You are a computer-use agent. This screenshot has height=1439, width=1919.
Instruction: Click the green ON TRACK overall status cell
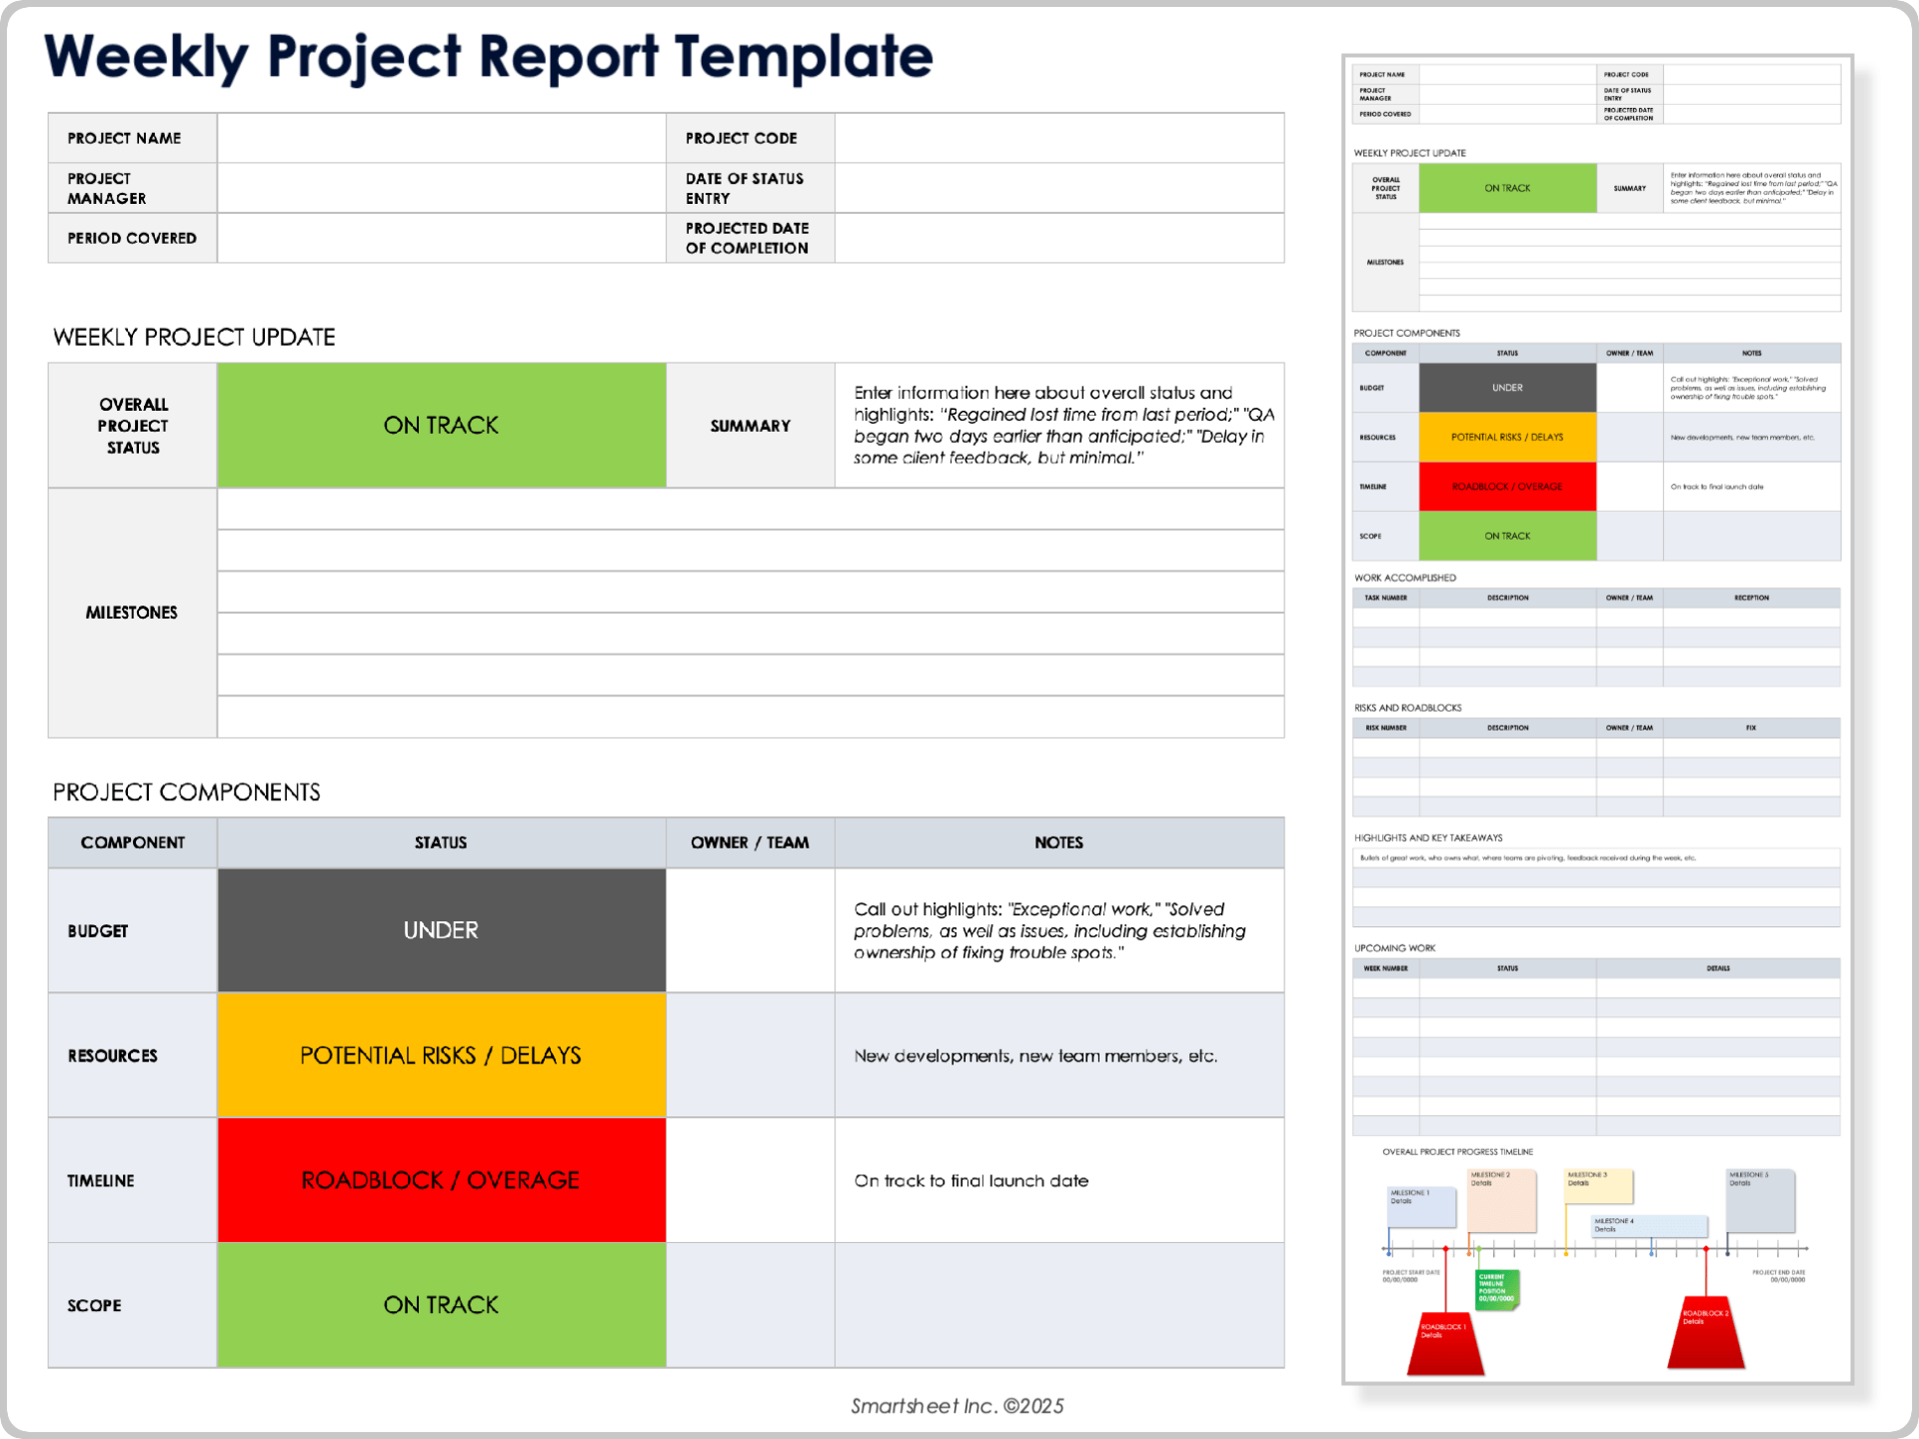point(440,424)
